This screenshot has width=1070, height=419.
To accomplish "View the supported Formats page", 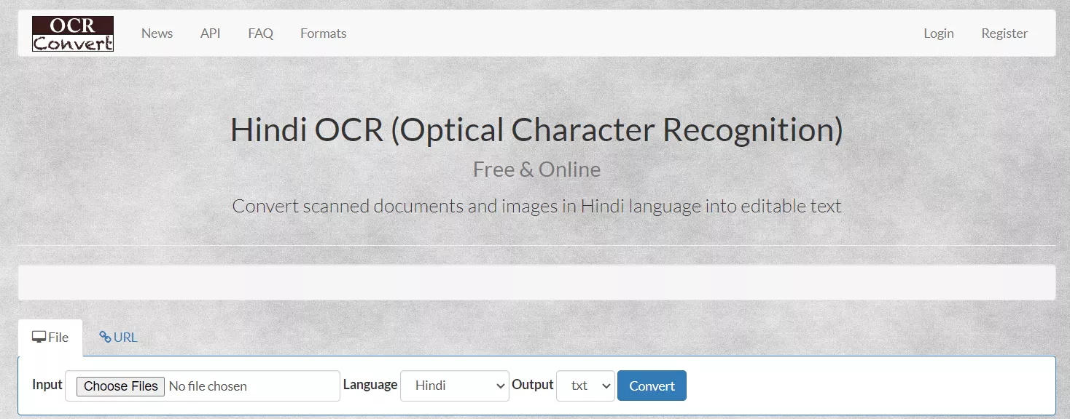I will tap(323, 33).
